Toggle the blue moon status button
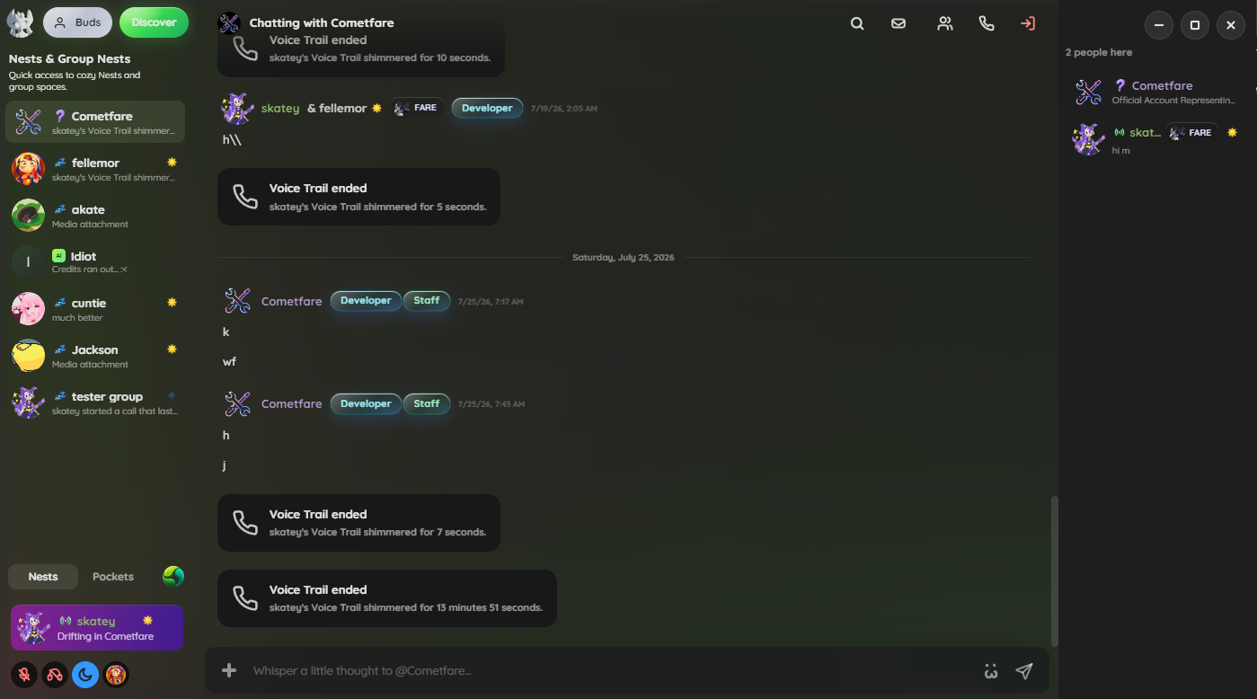 [85, 675]
